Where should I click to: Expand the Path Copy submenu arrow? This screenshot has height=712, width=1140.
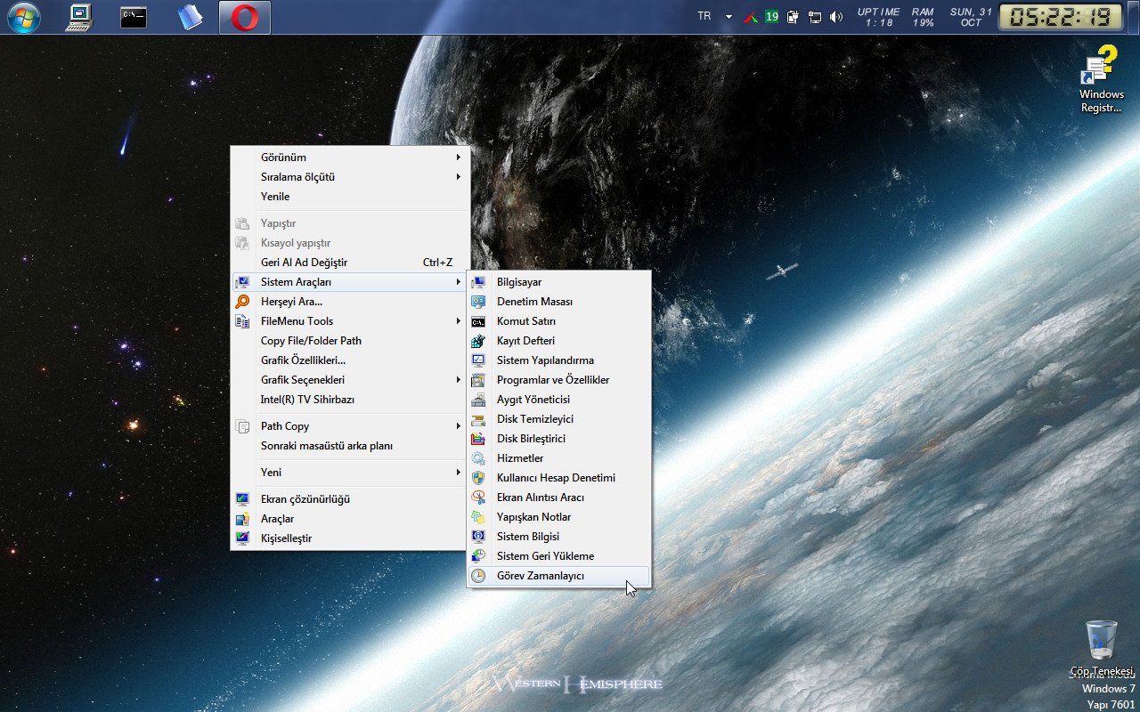(x=459, y=426)
